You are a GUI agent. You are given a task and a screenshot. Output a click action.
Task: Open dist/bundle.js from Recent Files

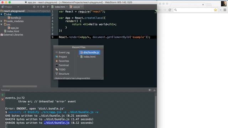click(x=89, y=52)
